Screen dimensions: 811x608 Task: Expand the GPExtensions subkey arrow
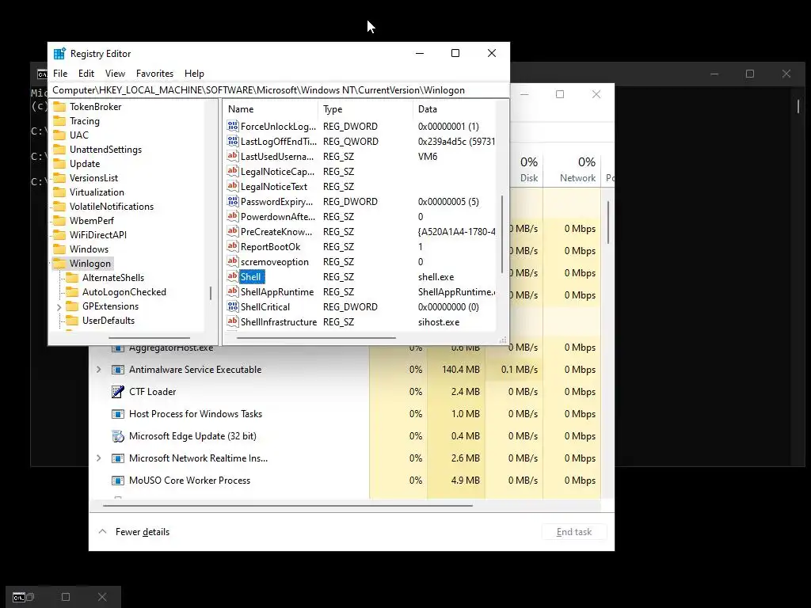pyautogui.click(x=59, y=306)
